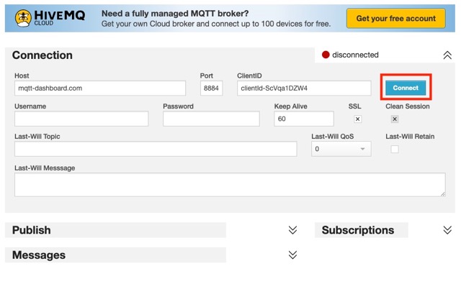Click the HiveMQ Cloud bee logo
Viewport: 461px width, 289px height.
tap(23, 18)
